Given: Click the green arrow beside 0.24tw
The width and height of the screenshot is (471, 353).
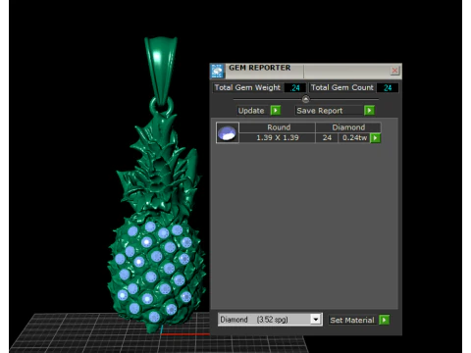Looking at the screenshot, I should [375, 138].
